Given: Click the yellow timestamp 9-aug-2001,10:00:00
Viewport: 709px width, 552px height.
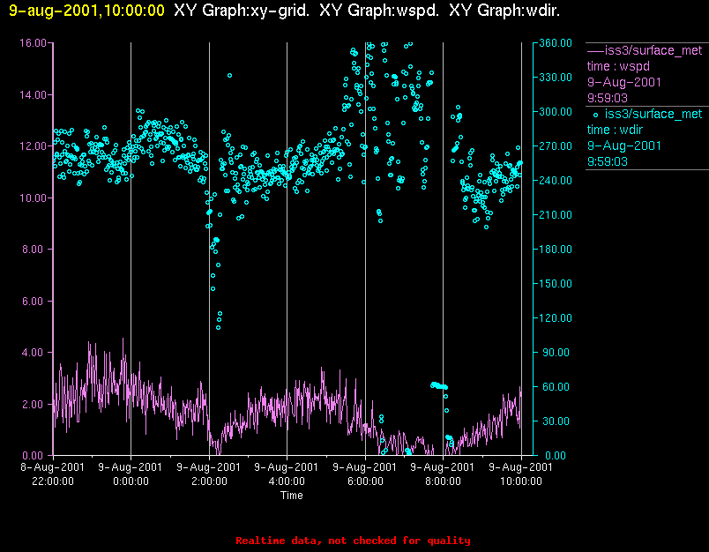Looking at the screenshot, I should coord(86,11).
